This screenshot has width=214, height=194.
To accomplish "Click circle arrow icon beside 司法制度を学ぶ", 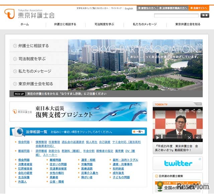I will tap(15, 59).
